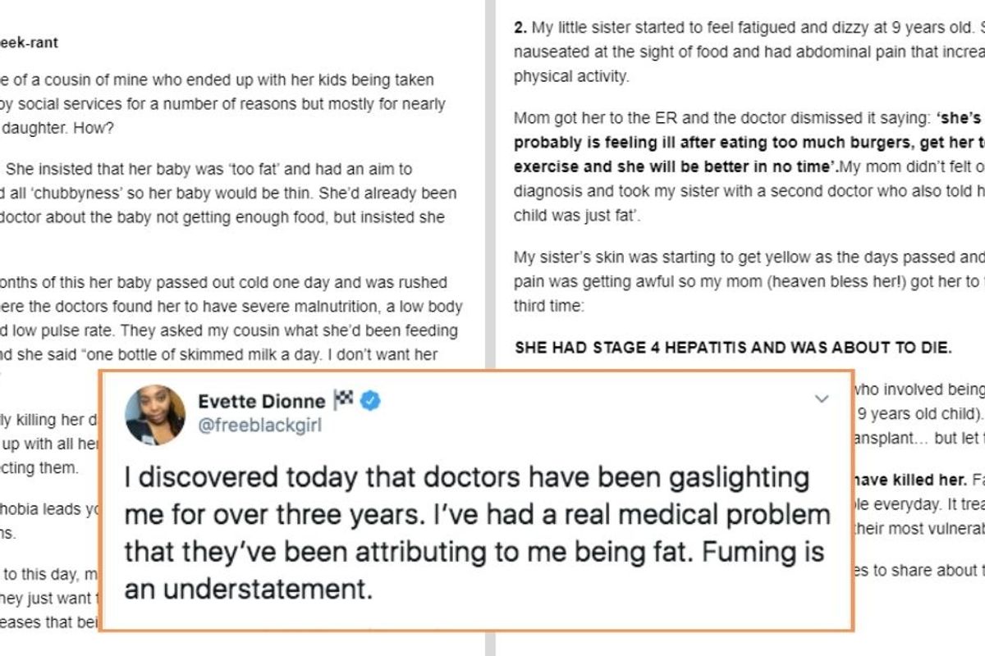This screenshot has height=656, width=985.
Task: Click the paragraph mentioning social services
Action: (222, 104)
